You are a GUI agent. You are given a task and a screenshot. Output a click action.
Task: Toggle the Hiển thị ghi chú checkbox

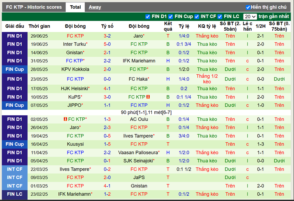(x=248, y=7)
